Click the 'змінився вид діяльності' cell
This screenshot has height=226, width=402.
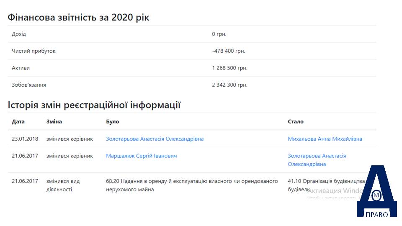pyautogui.click(x=63, y=185)
